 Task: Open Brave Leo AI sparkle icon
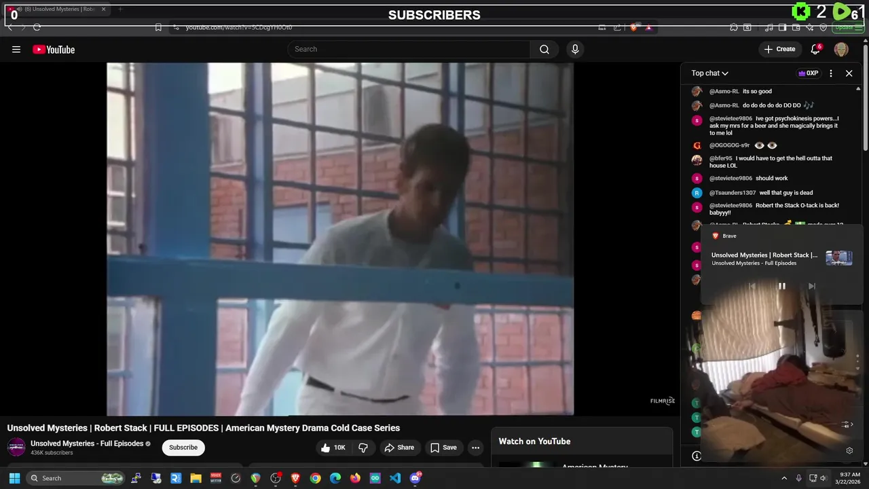pyautogui.click(x=810, y=27)
